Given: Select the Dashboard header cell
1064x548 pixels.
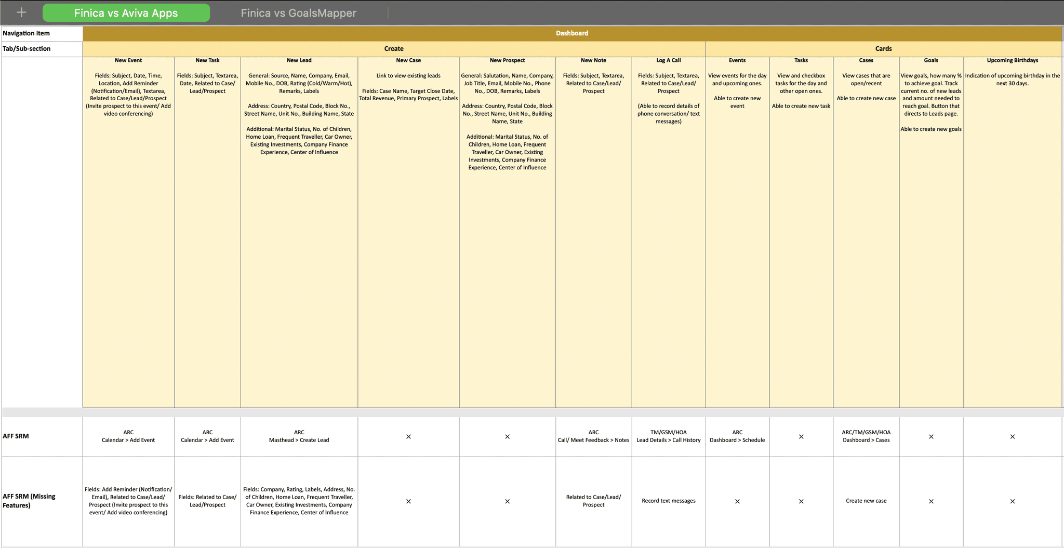Looking at the screenshot, I should click(572, 33).
